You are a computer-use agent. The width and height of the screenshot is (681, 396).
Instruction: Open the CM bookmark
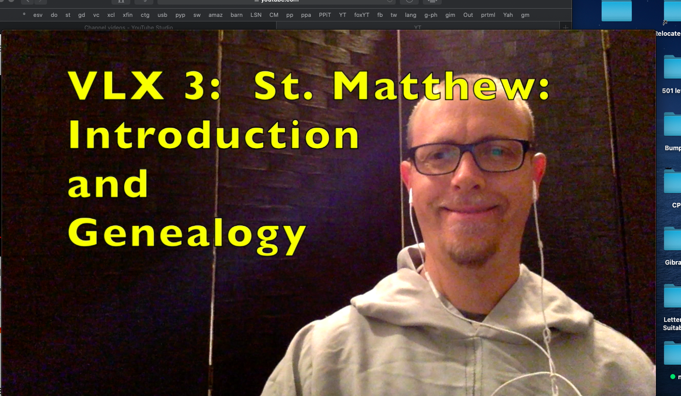point(274,15)
